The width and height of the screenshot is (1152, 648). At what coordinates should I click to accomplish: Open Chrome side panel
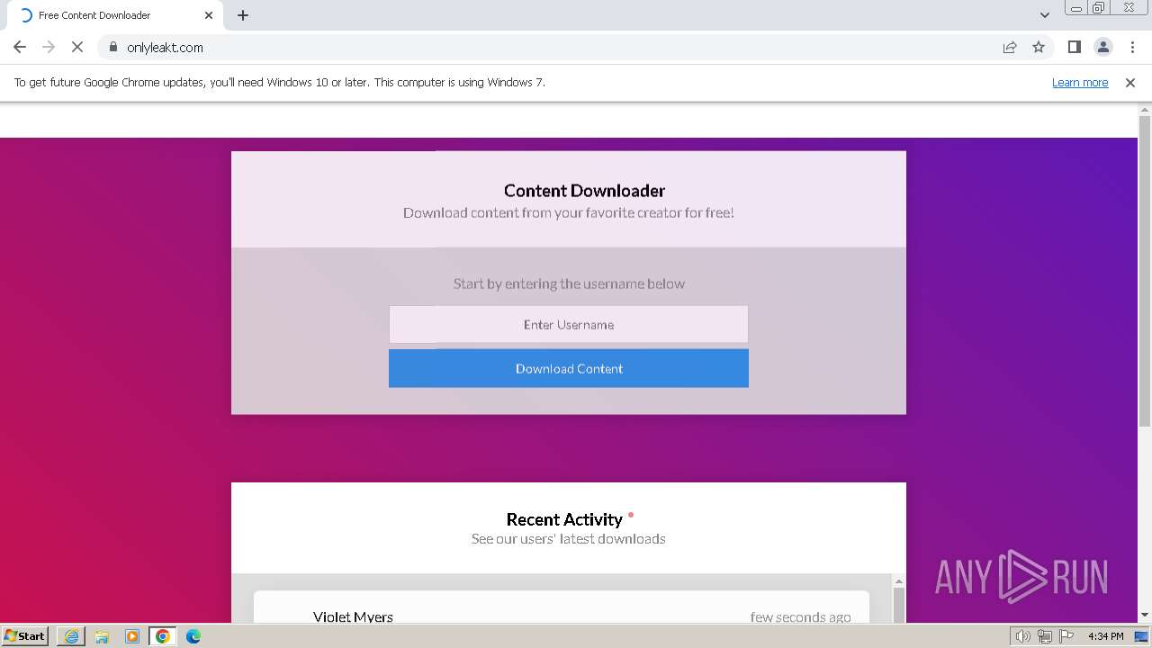(x=1074, y=47)
